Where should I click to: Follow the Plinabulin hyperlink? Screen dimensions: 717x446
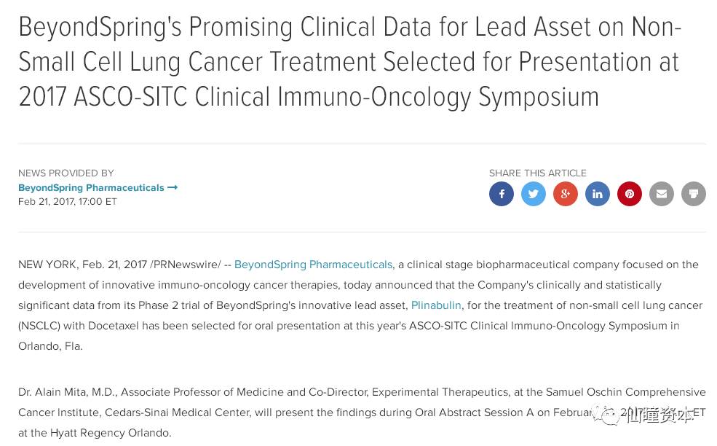pyautogui.click(x=436, y=305)
